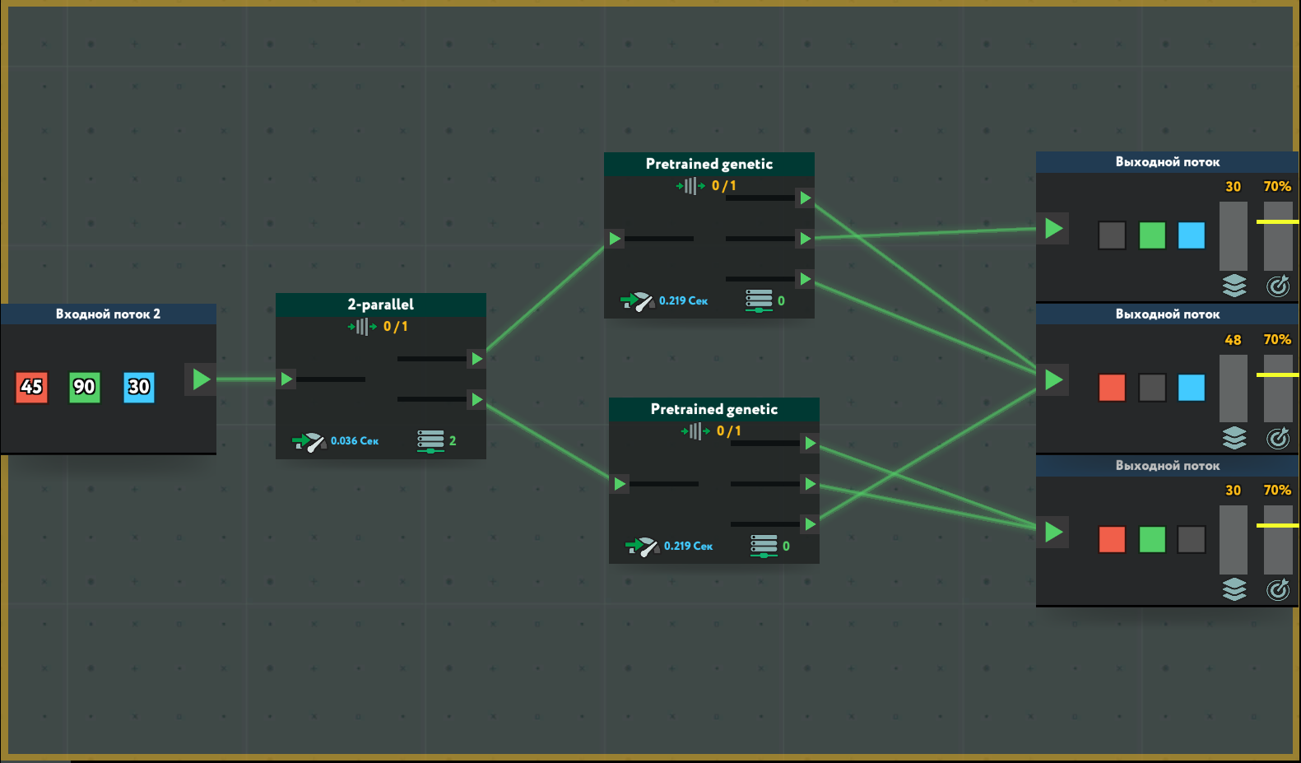Click the upper output port of 2-parallel
Viewport: 1301px width, 763px height.
click(x=477, y=359)
